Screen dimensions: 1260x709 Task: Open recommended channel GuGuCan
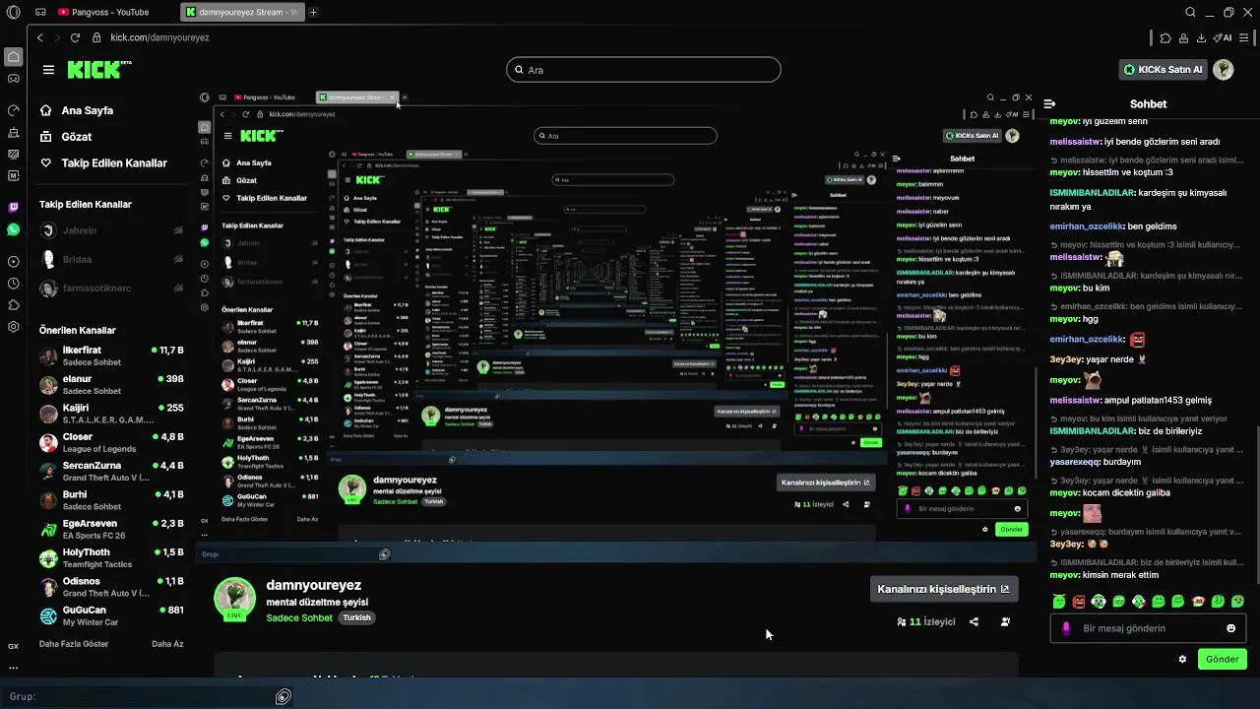coord(110,616)
